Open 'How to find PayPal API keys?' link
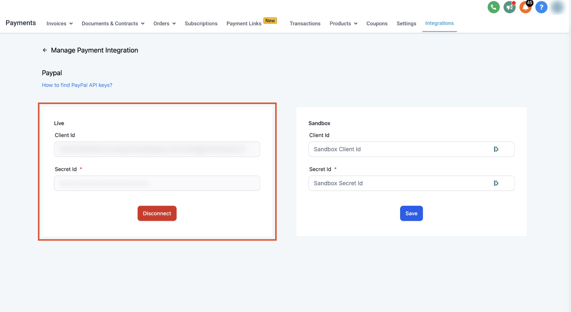This screenshot has width=571, height=312. tap(77, 85)
